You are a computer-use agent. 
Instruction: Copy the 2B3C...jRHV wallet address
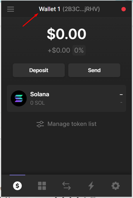tap(81, 9)
